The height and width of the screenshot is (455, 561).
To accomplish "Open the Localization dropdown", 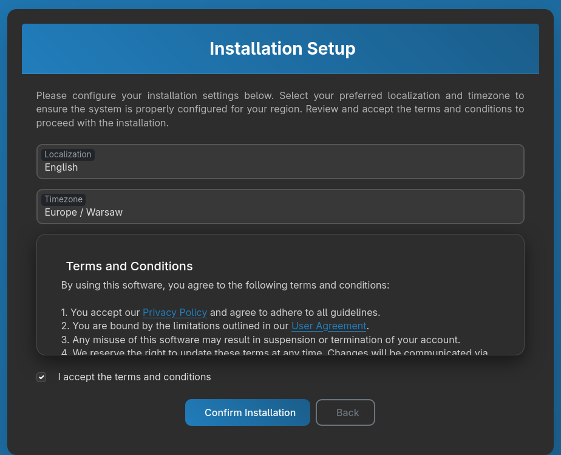I will click(280, 162).
